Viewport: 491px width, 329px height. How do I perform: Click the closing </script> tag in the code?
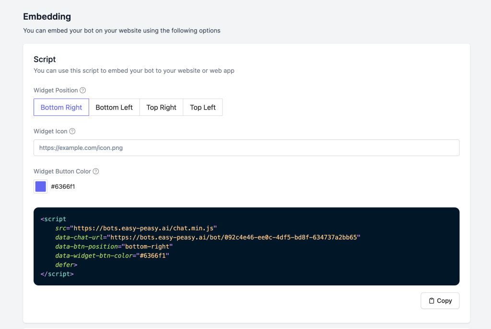[57, 274]
